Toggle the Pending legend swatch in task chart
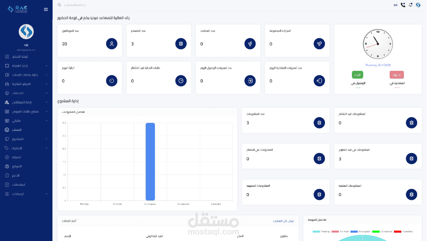Image resolution: width=427 pixels, height=241 pixels. (x=316, y=232)
